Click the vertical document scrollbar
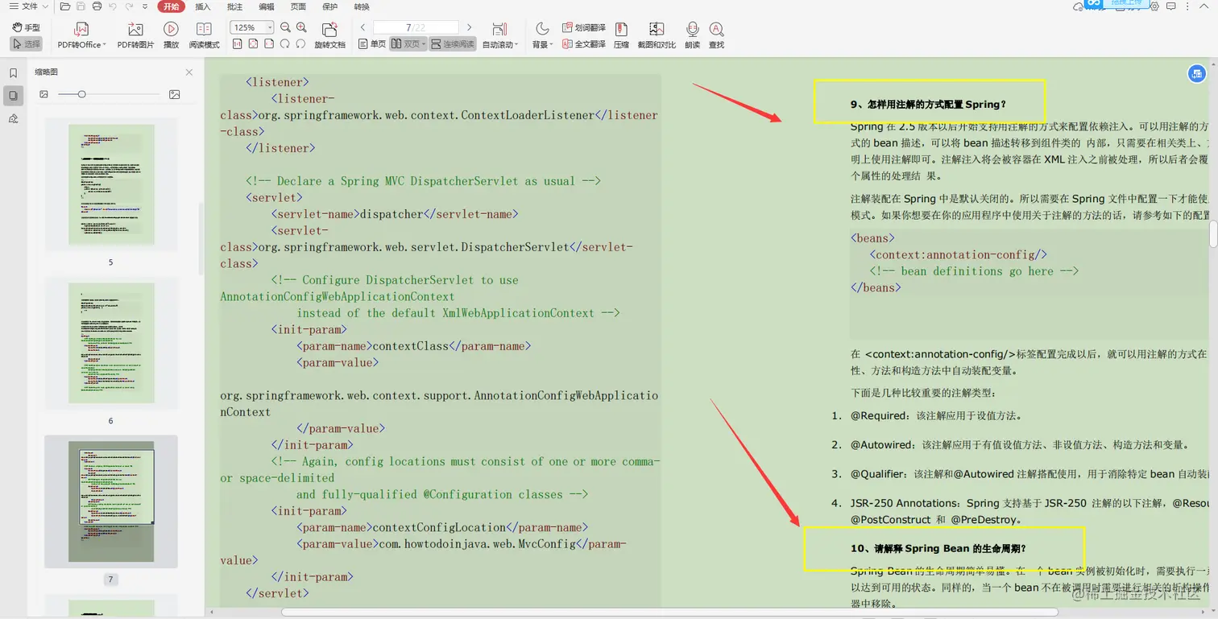The image size is (1218, 619). coord(1213,233)
